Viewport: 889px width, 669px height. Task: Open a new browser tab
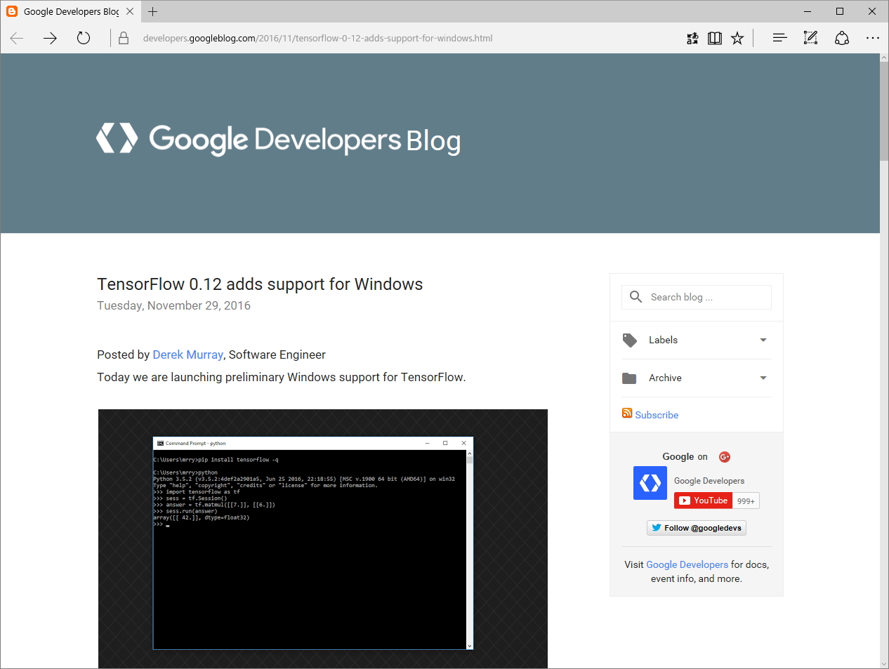(153, 11)
